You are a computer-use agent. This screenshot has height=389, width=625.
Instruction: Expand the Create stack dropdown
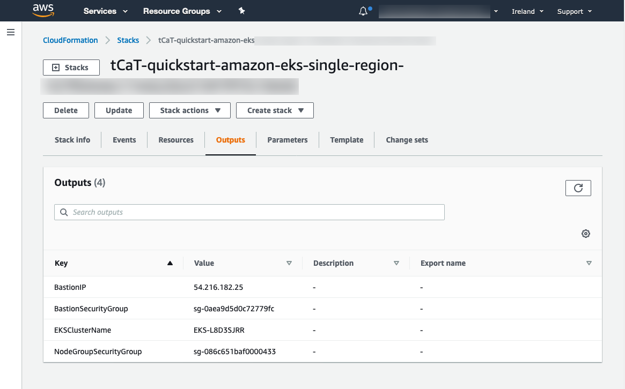[275, 110]
